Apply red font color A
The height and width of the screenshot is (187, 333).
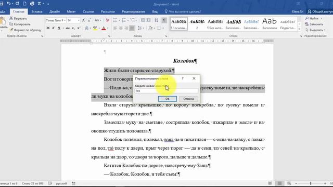pyautogui.click(x=104, y=28)
